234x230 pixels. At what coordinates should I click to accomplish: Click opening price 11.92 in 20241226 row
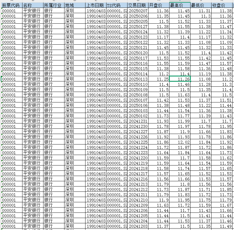tap(159, 137)
